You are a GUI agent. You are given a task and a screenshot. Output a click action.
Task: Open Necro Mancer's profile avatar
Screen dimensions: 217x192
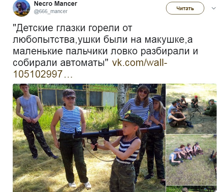click(x=21, y=8)
